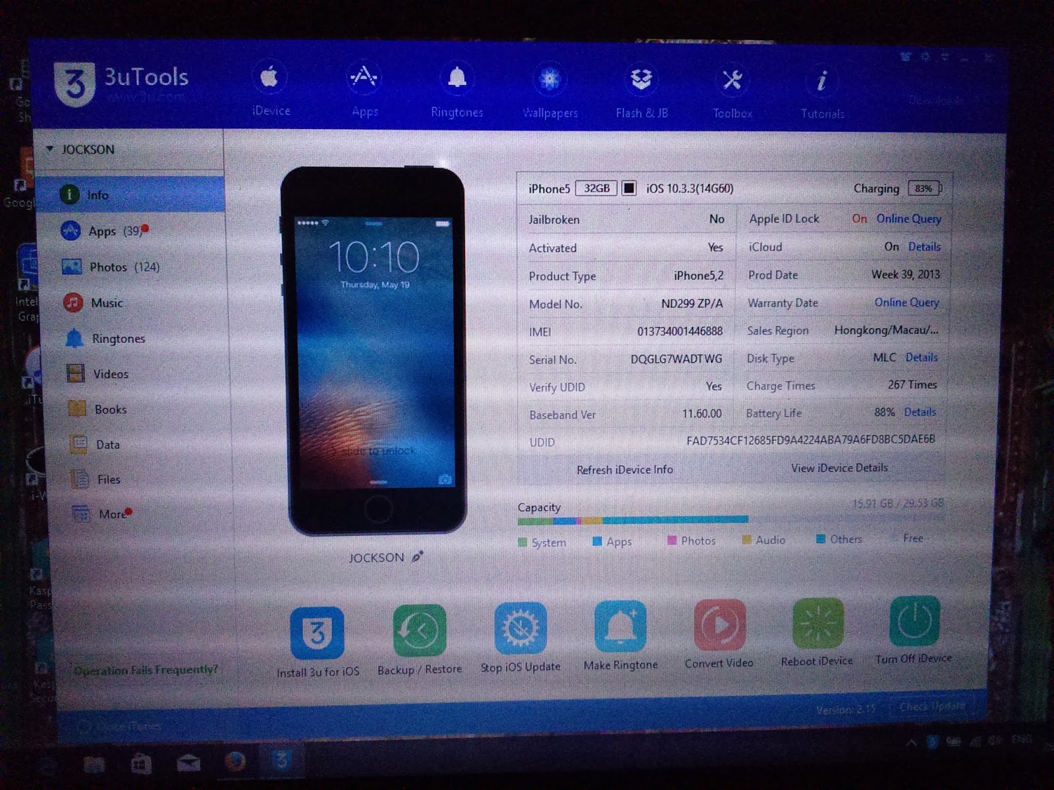Click the Stop iOS Update icon
The width and height of the screenshot is (1054, 790).
point(520,629)
